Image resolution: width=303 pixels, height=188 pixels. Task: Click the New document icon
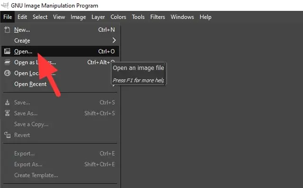click(x=7, y=30)
